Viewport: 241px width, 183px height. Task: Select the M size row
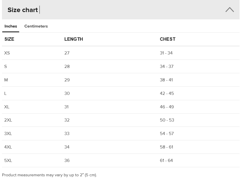[6, 80]
